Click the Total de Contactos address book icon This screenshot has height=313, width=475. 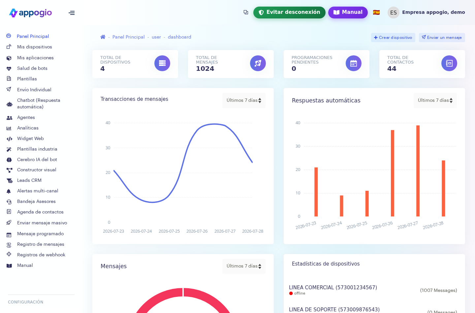tap(449, 63)
